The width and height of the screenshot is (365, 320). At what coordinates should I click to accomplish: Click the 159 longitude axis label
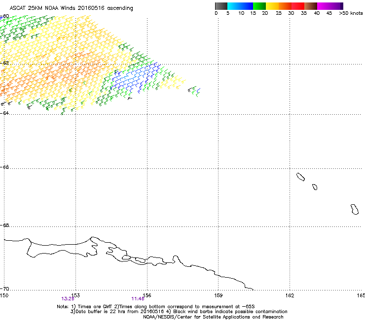point(219,295)
